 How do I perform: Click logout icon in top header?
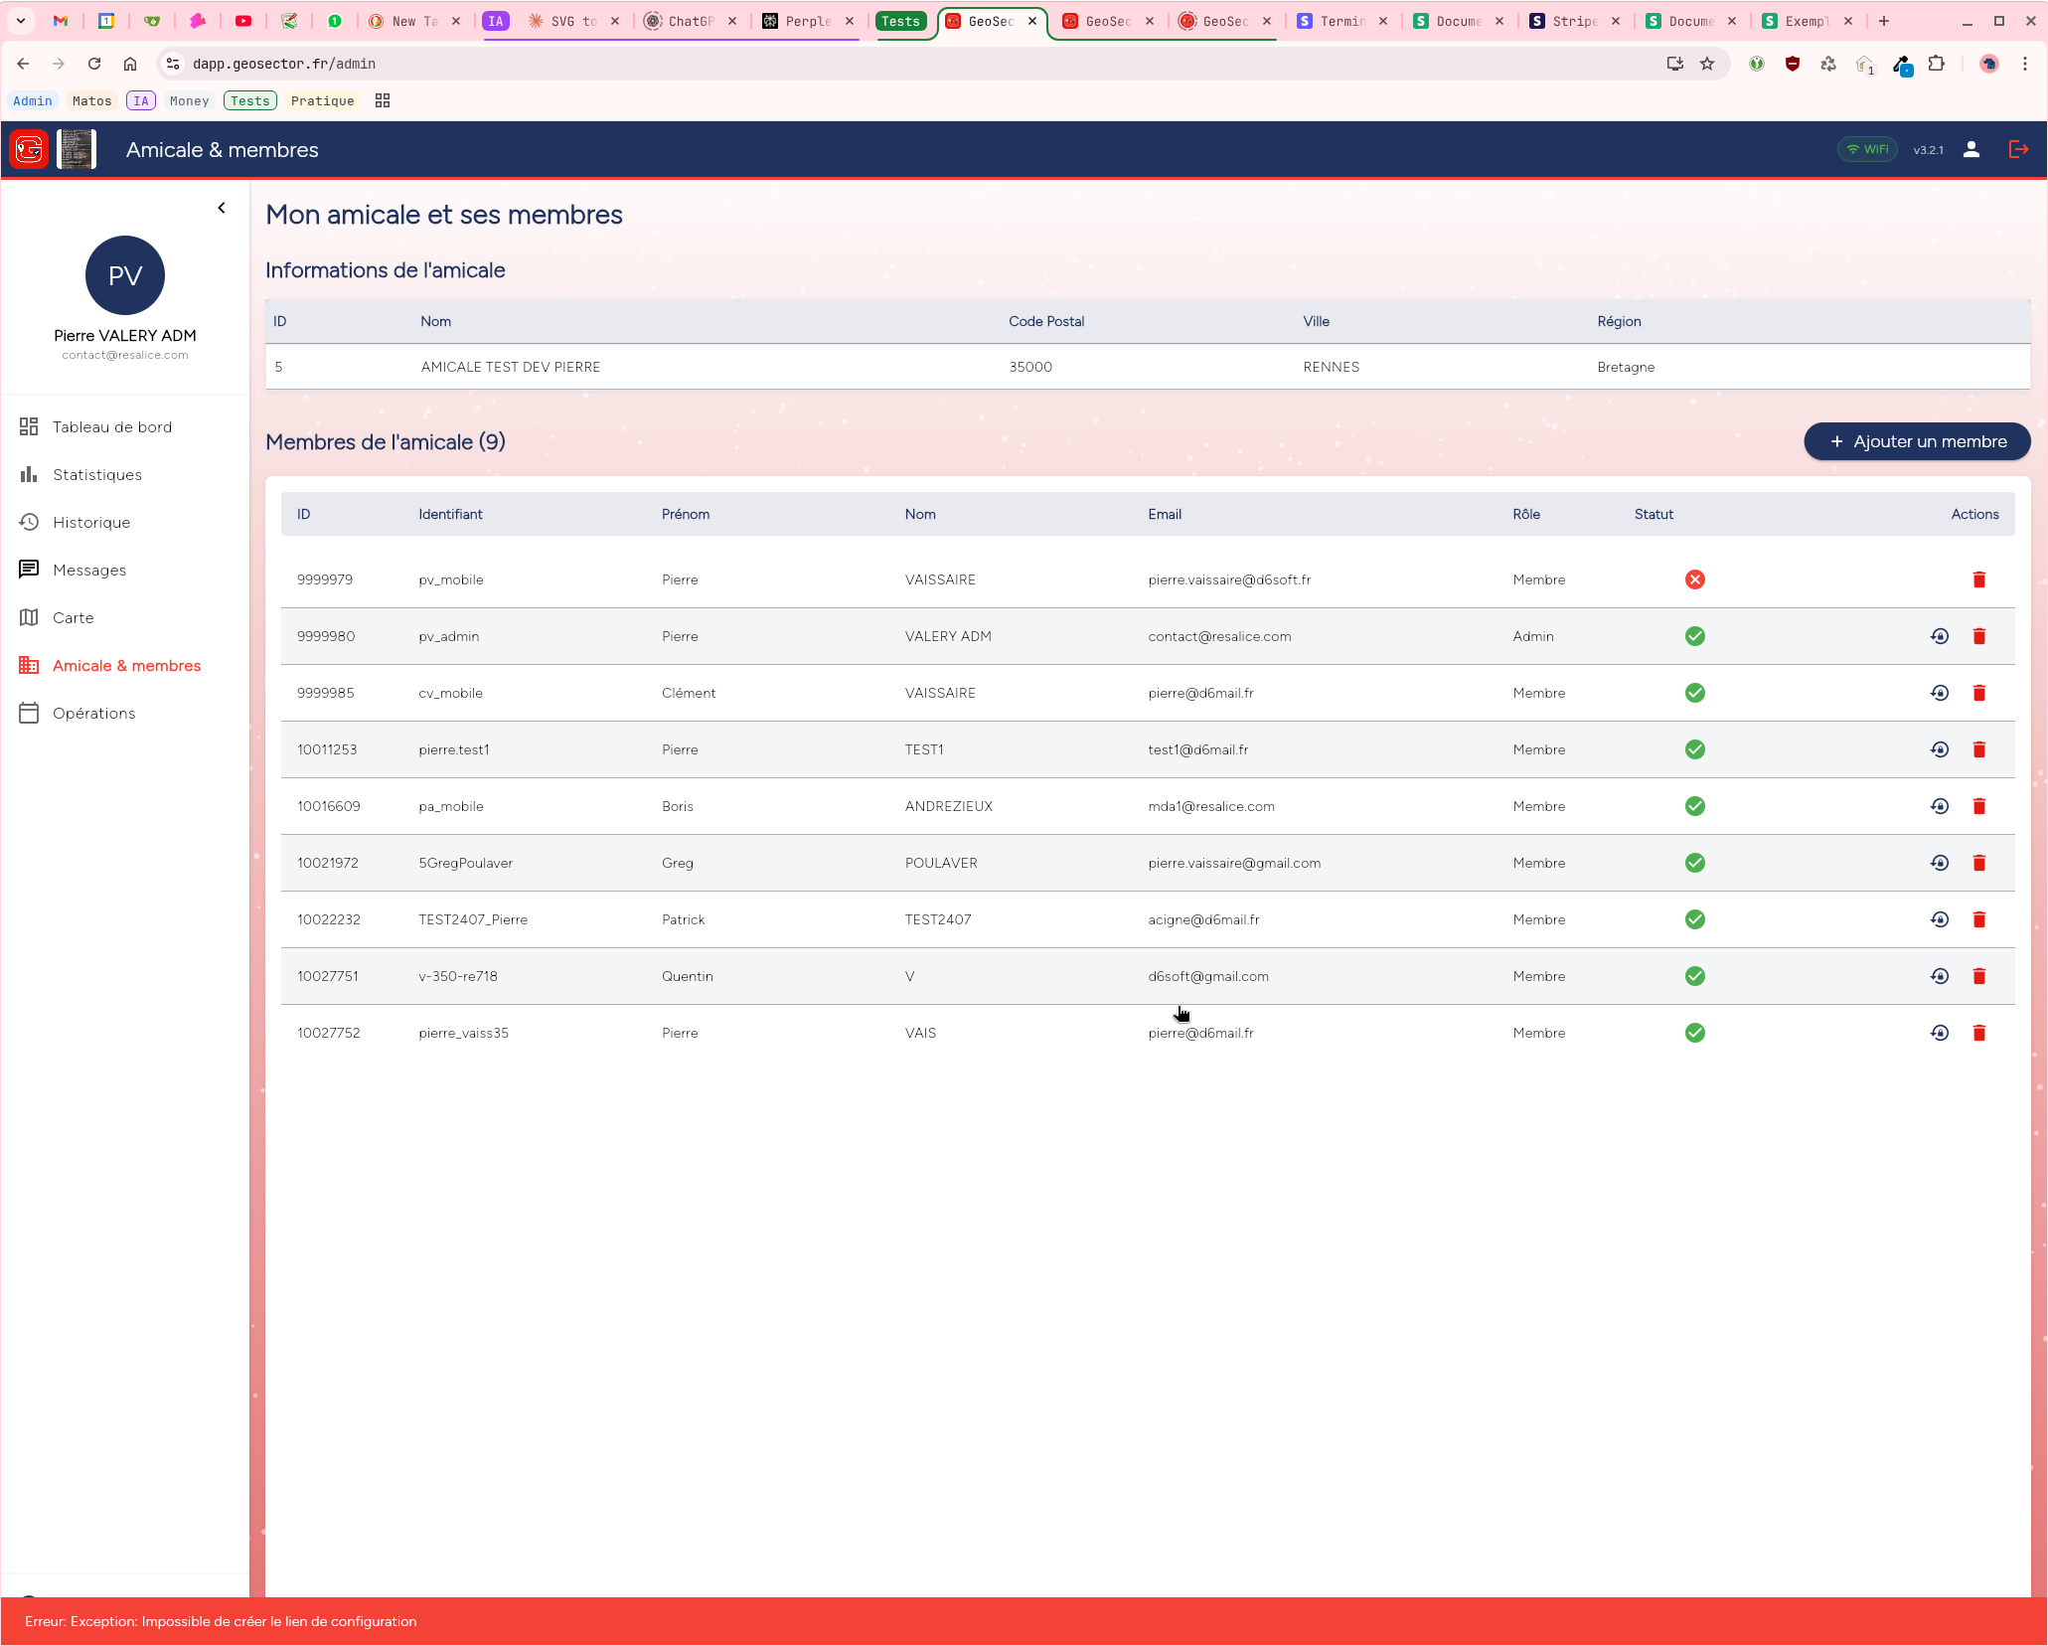[2018, 149]
